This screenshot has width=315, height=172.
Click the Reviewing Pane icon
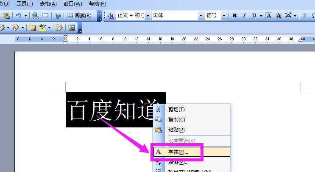click(x=71, y=28)
